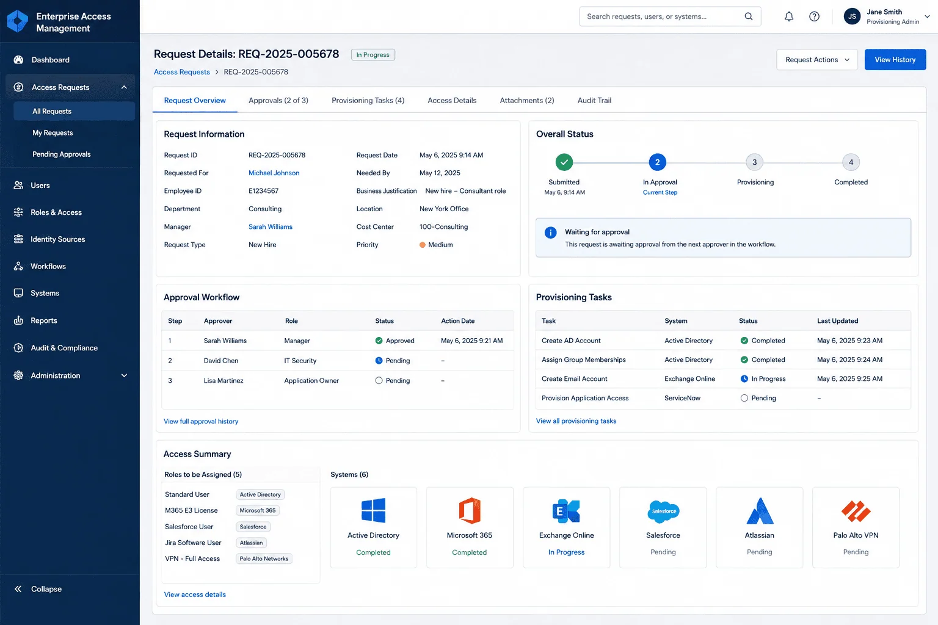Click View full approval history link
Screen dimensions: 938x625
(201, 421)
